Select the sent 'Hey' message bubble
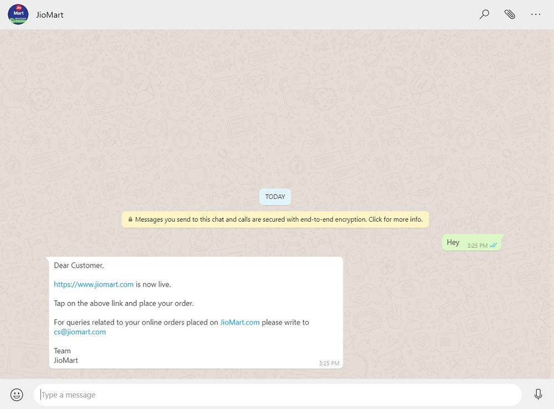The height and width of the screenshot is (409, 554). (x=473, y=243)
